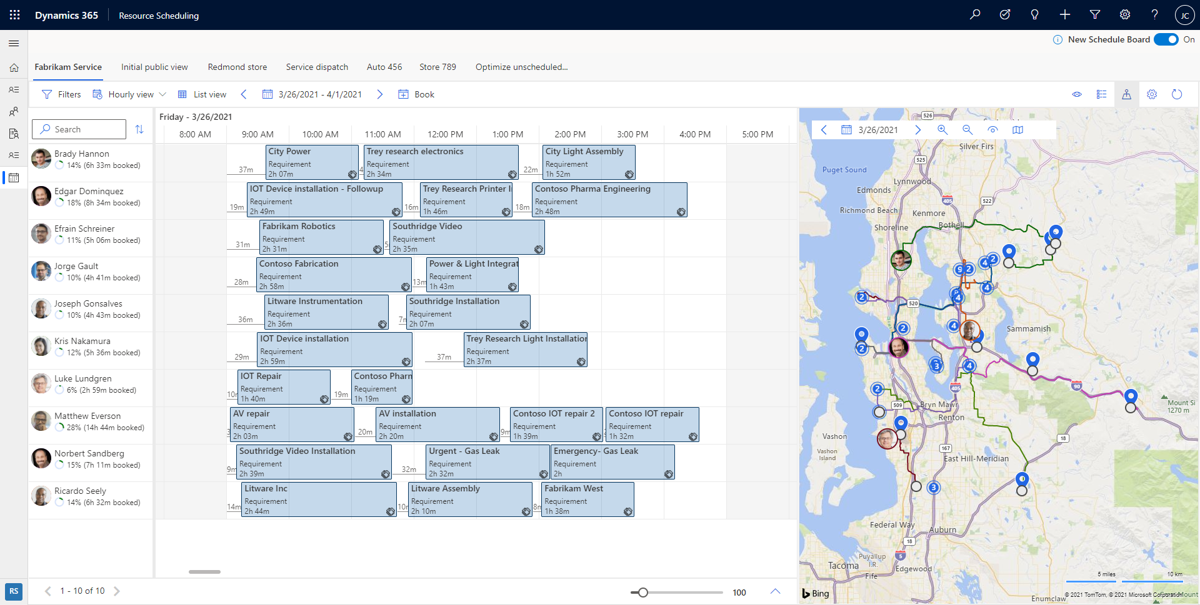Toggle the eye icon on the map toolbar
Viewport: 1200px width, 605px height.
993,130
